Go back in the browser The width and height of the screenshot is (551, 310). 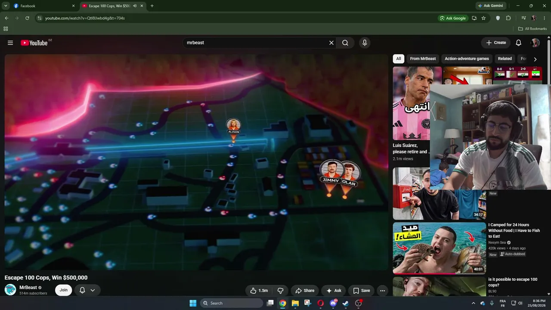(6, 18)
